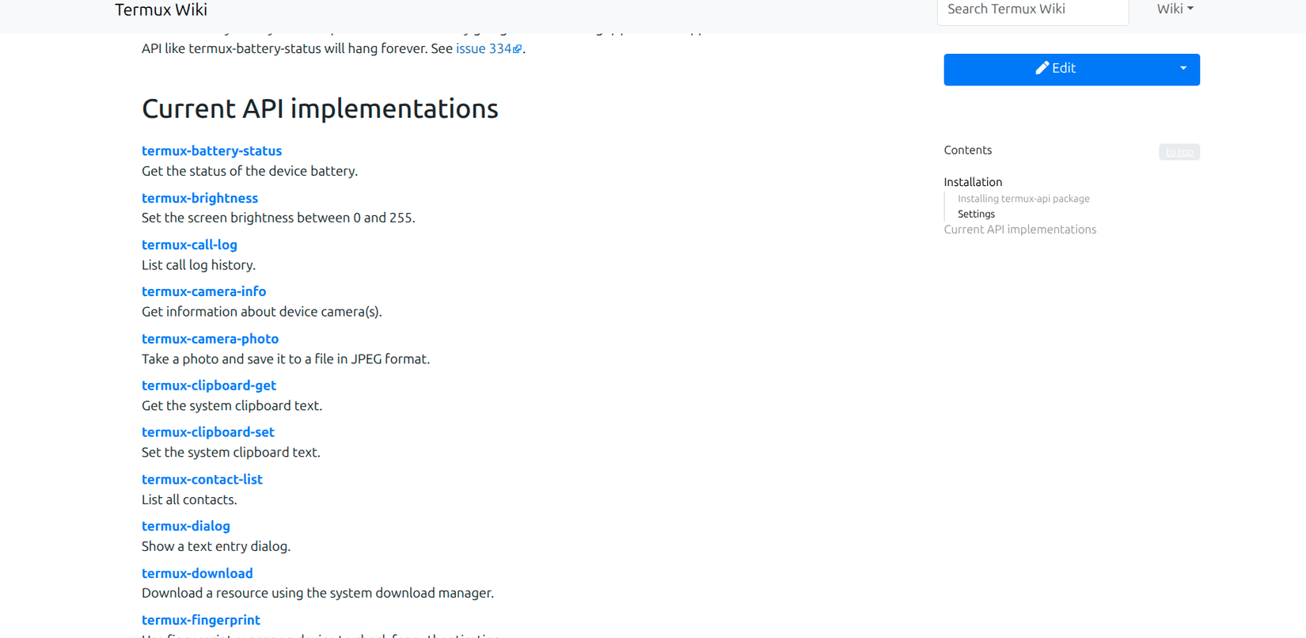Click the Contents sidebar label
This screenshot has width=1306, height=638.
[967, 150]
